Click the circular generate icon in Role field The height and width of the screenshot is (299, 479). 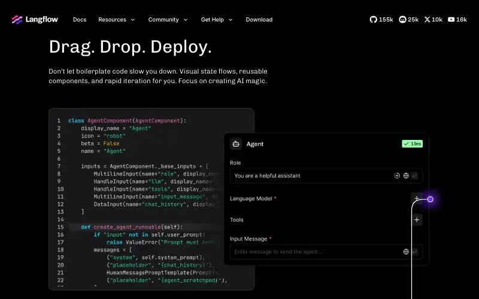coord(397,176)
